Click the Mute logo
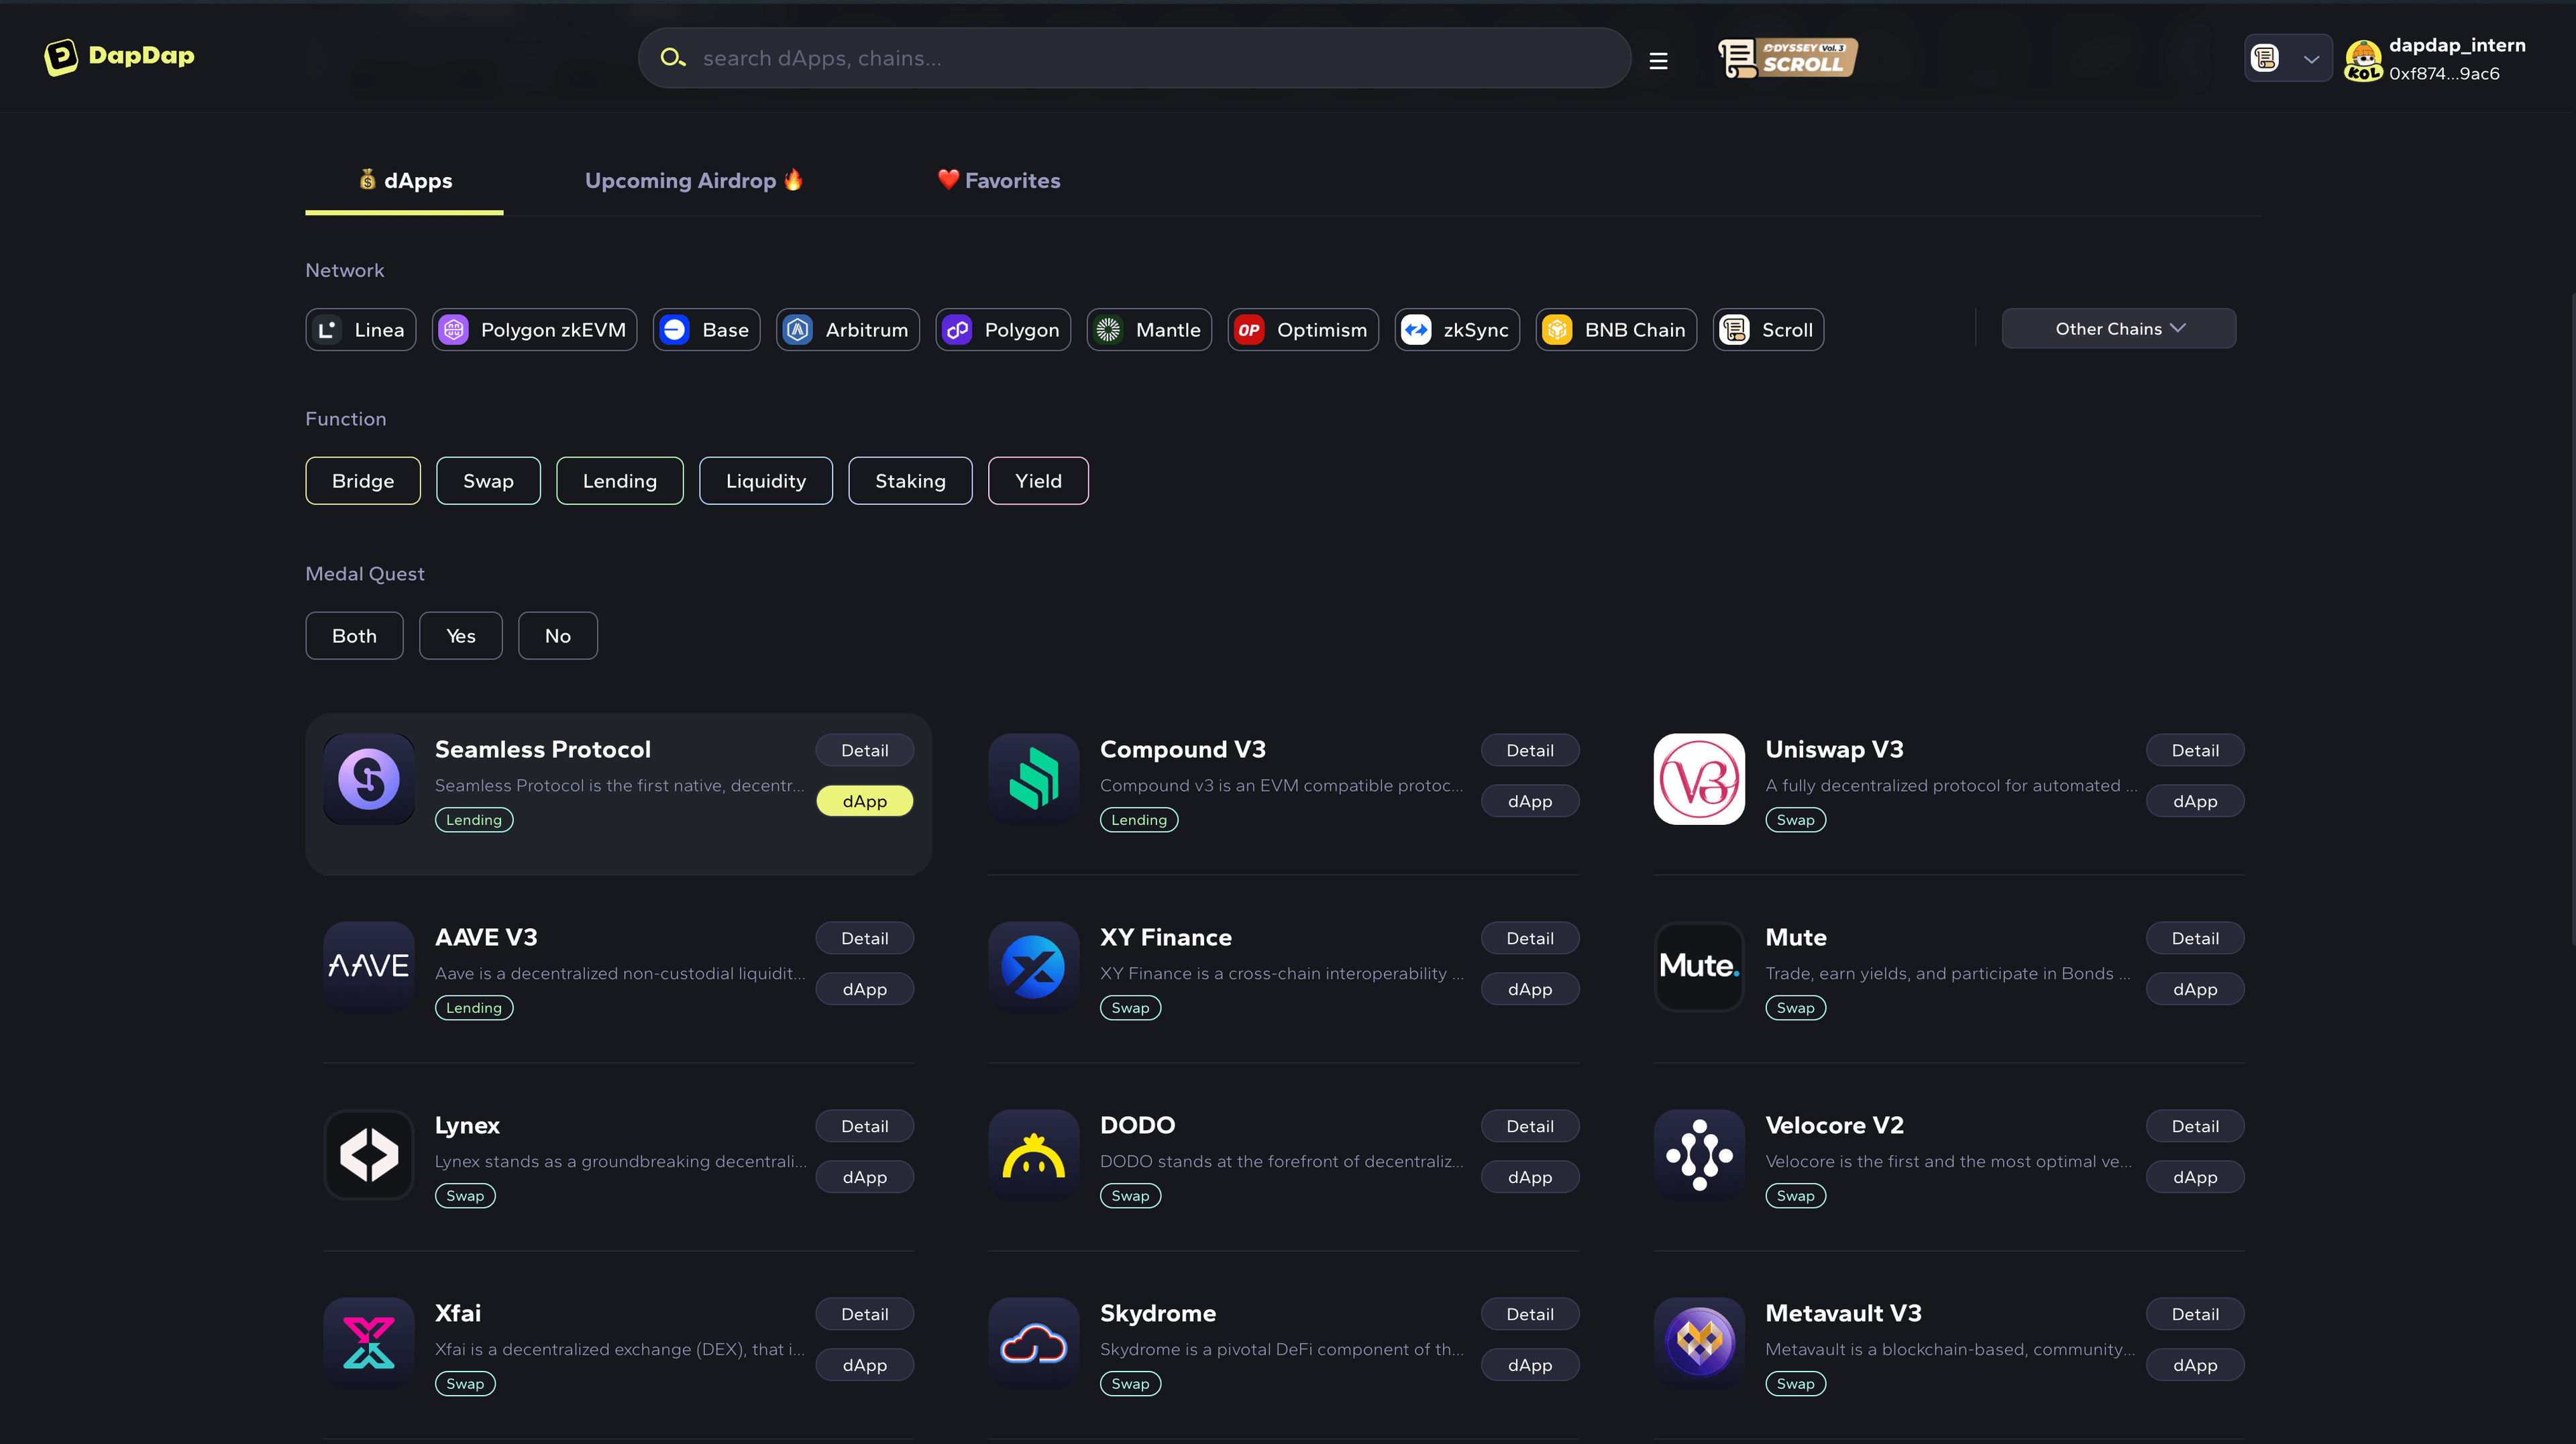Image resolution: width=2576 pixels, height=1444 pixels. (x=1699, y=967)
